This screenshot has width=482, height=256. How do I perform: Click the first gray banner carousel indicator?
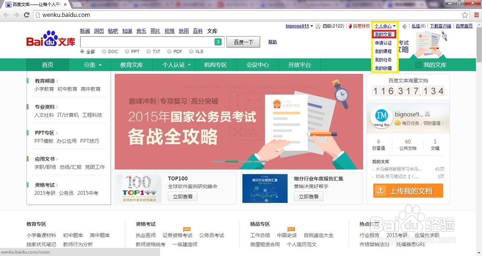point(218,162)
